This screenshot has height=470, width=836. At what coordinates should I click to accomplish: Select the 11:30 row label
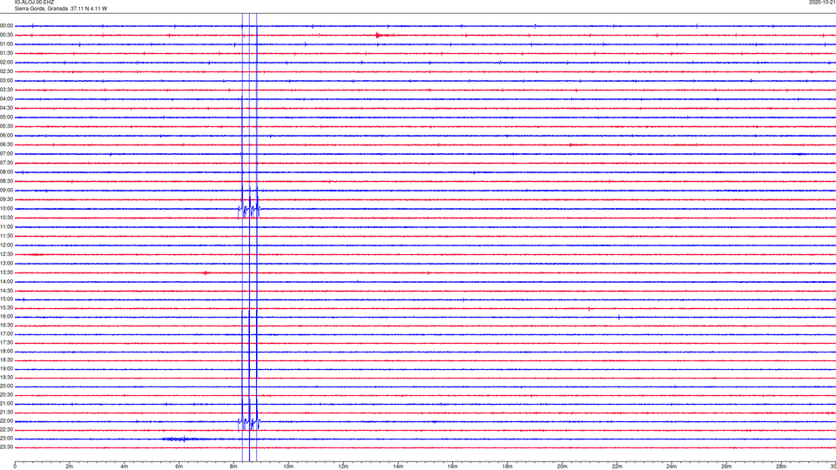[7, 236]
